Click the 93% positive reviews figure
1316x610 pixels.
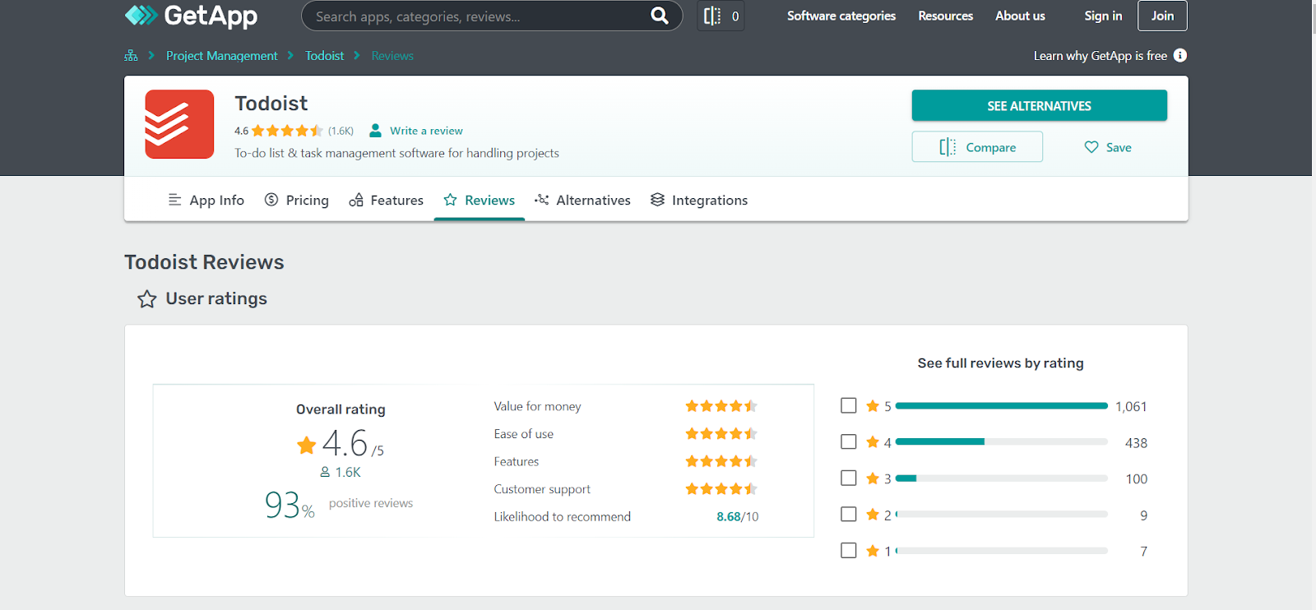coord(290,505)
